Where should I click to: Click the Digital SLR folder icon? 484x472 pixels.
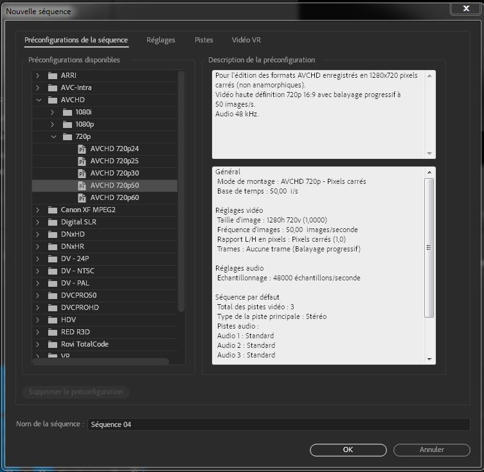[x=53, y=222]
